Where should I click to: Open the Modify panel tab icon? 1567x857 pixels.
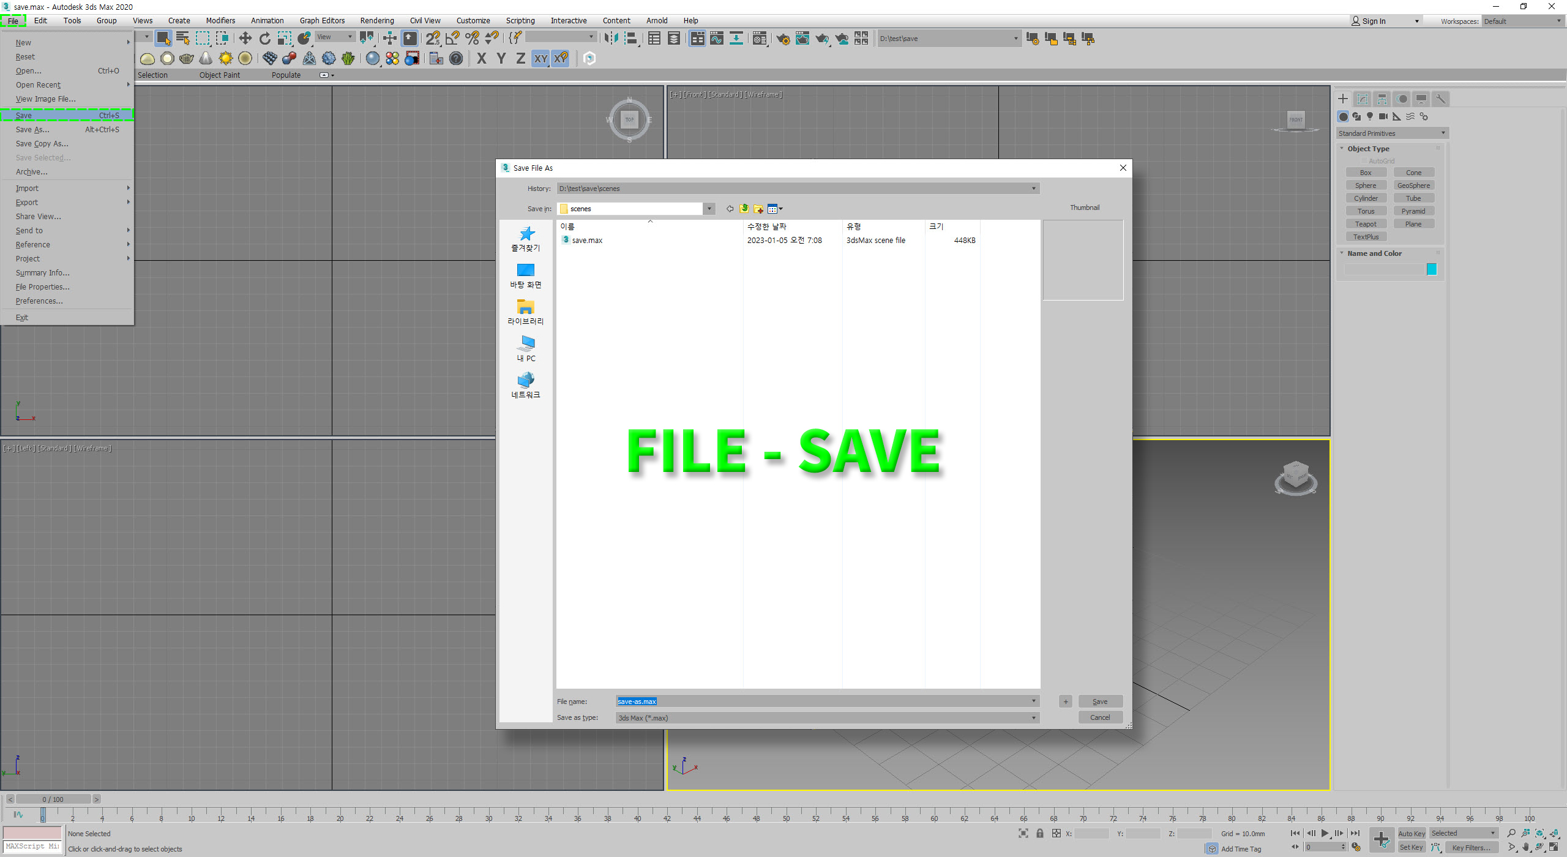point(1363,99)
